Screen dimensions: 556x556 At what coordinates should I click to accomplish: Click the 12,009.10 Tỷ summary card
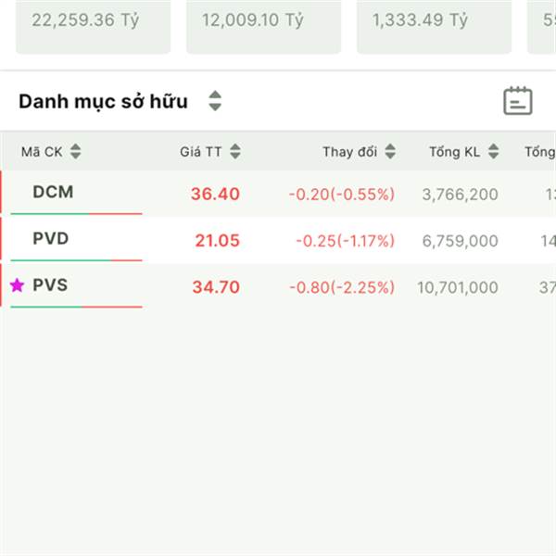[263, 27]
